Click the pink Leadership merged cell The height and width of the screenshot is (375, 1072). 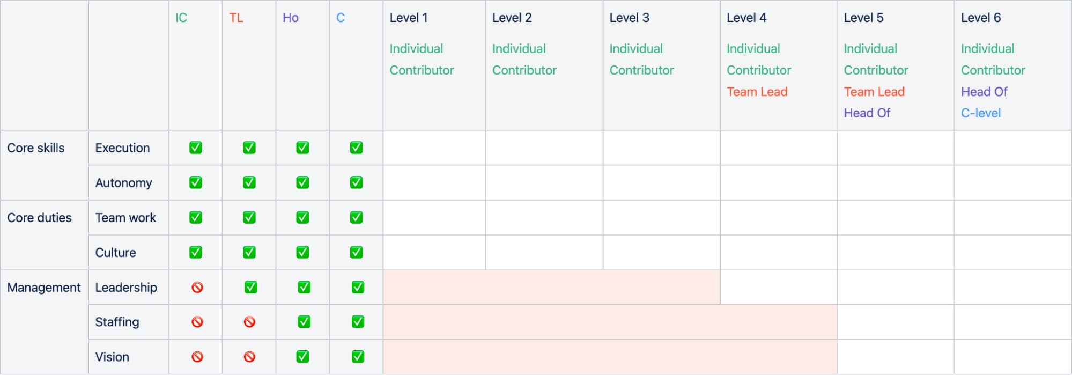point(551,288)
